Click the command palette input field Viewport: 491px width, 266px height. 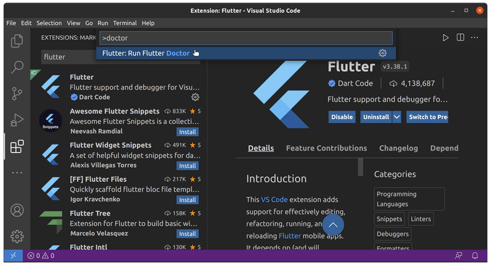(x=245, y=38)
